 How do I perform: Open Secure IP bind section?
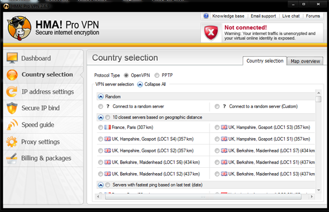tap(43, 108)
